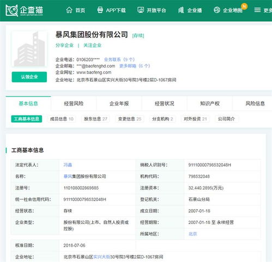The image size is (272, 262).
Task: Switch to the 风险信息 tab
Action: pos(255,103)
